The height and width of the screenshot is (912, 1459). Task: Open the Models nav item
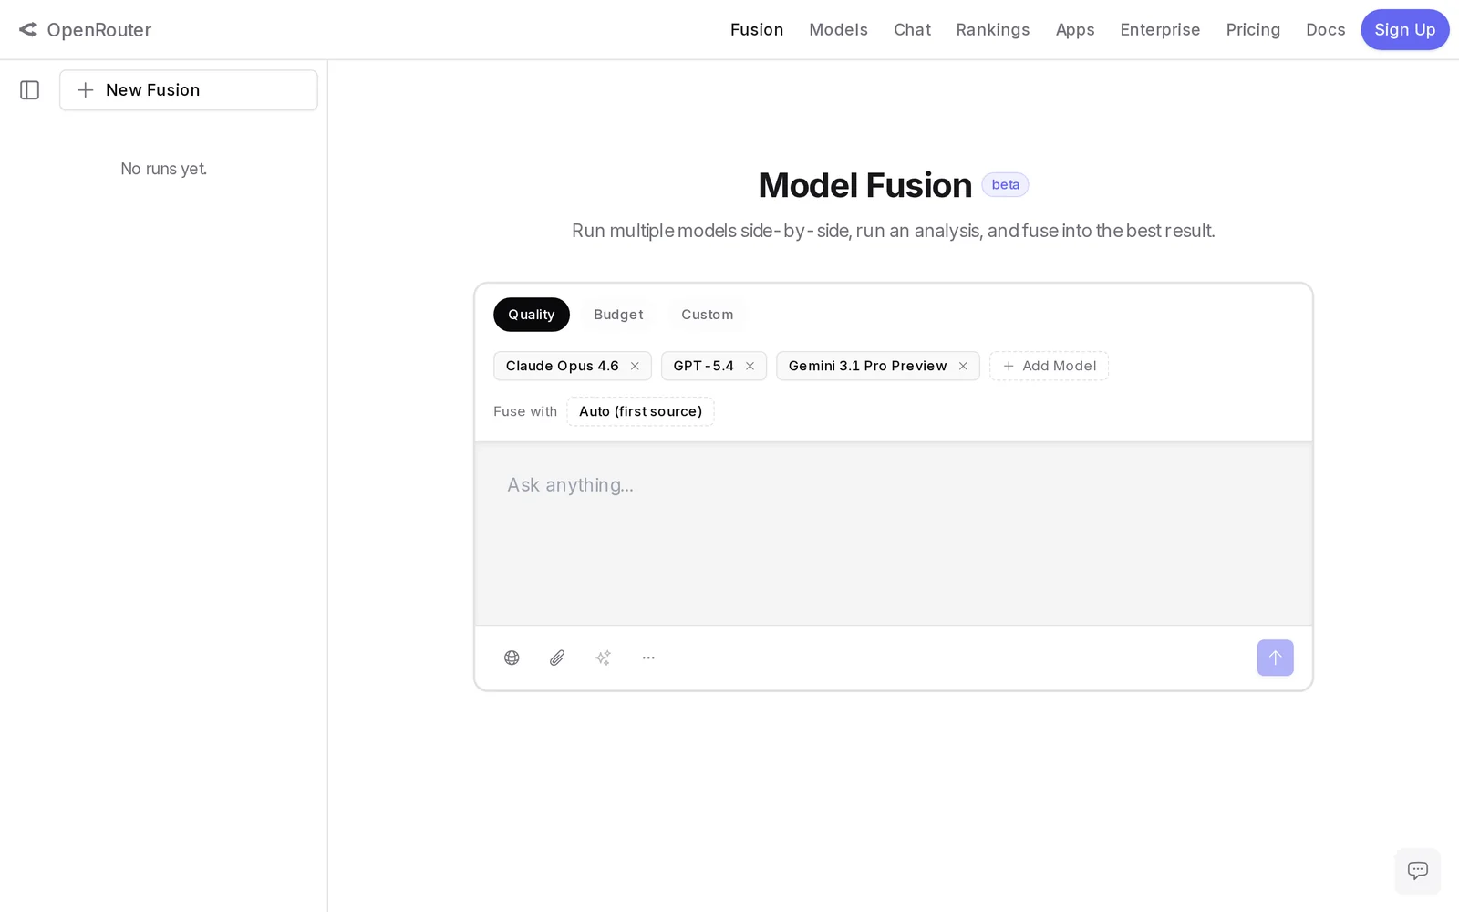(838, 30)
